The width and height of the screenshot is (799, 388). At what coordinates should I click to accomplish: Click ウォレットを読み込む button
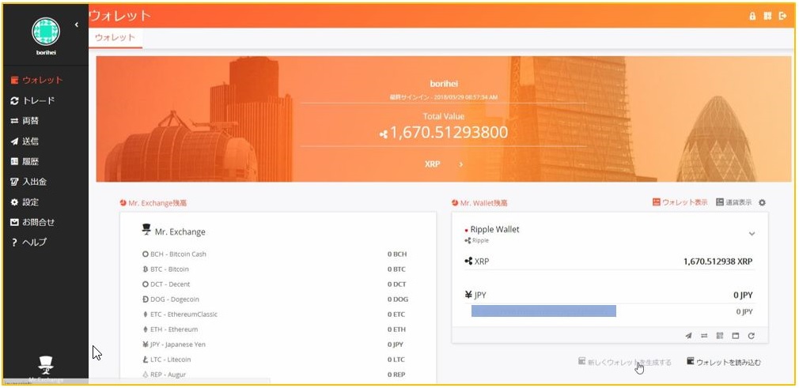723,362
